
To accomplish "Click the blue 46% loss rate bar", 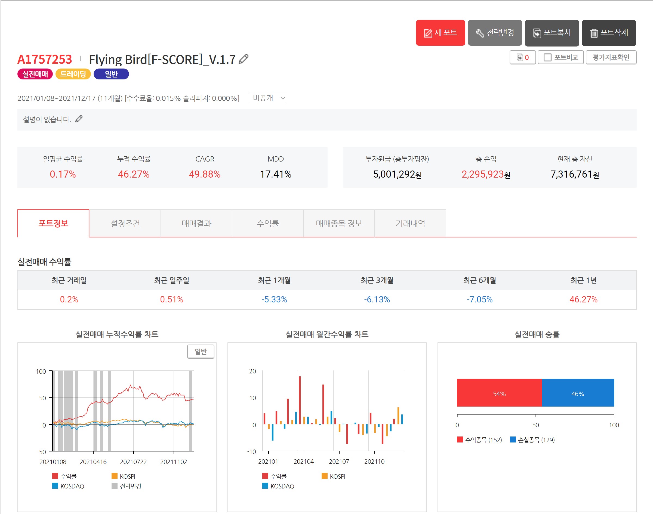I will tap(578, 392).
